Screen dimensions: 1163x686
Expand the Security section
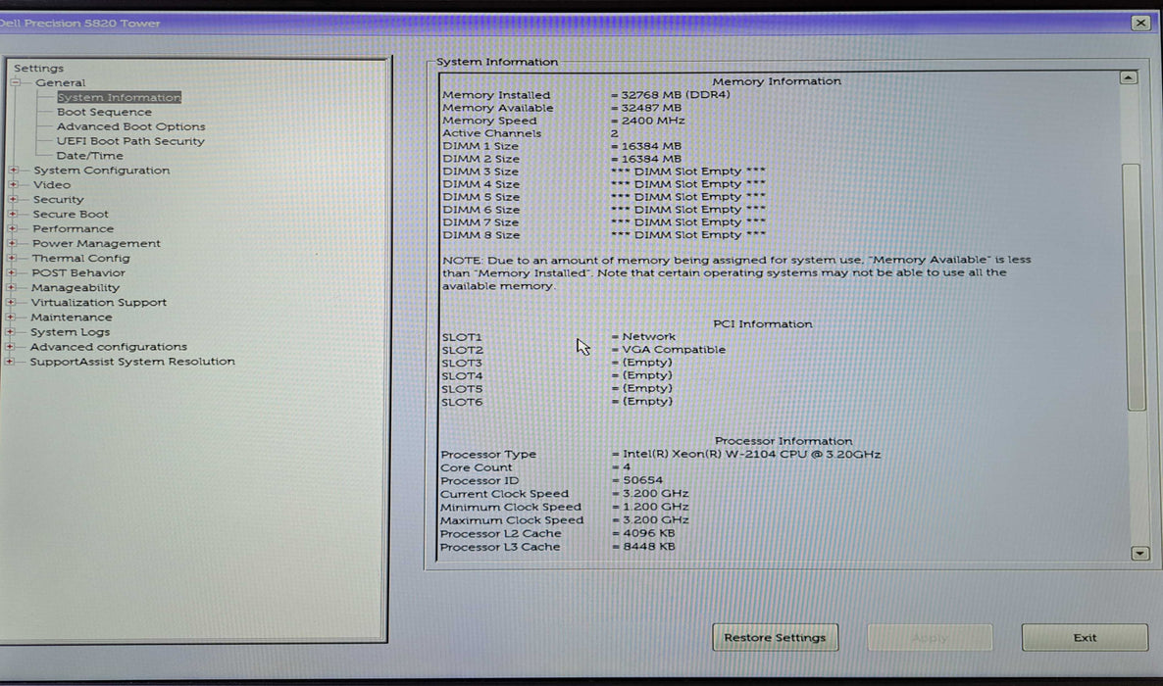click(14, 199)
